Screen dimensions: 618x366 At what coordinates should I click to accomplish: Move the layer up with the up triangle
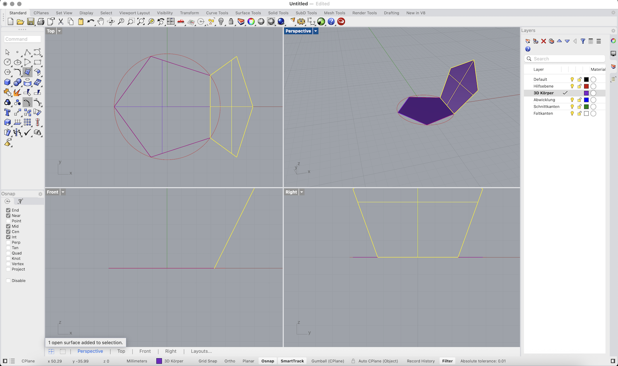[x=559, y=41]
